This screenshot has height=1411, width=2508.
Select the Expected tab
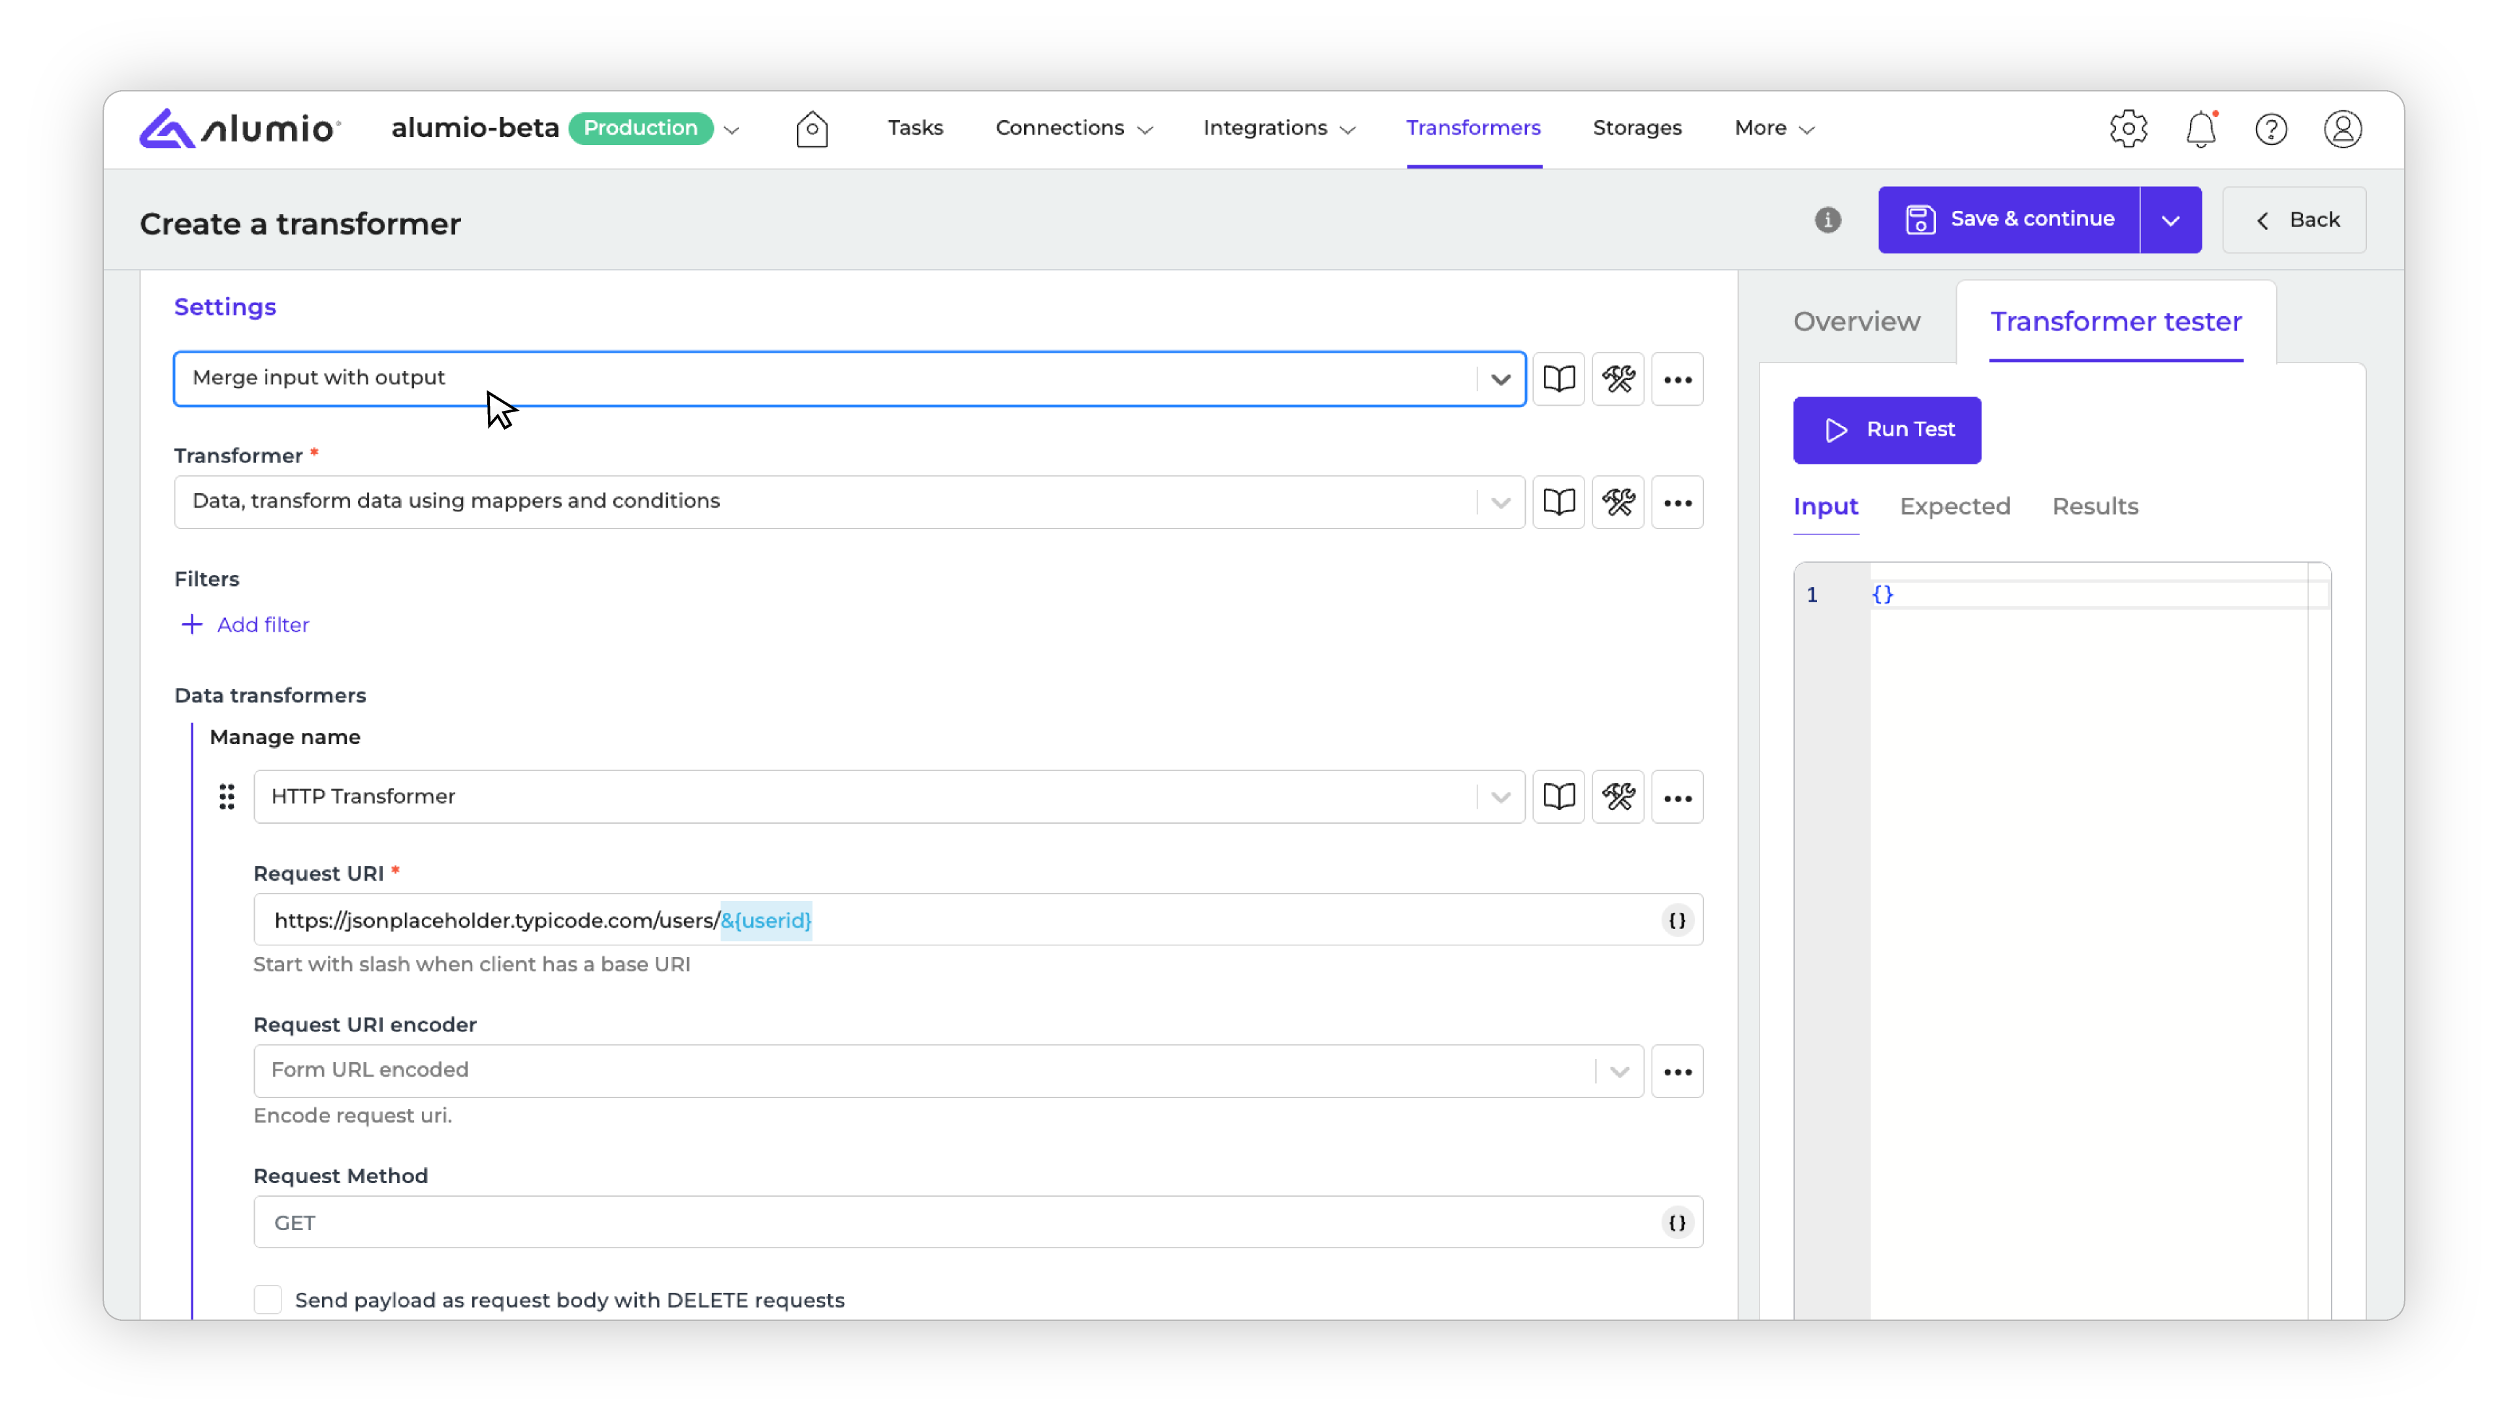coord(1954,506)
